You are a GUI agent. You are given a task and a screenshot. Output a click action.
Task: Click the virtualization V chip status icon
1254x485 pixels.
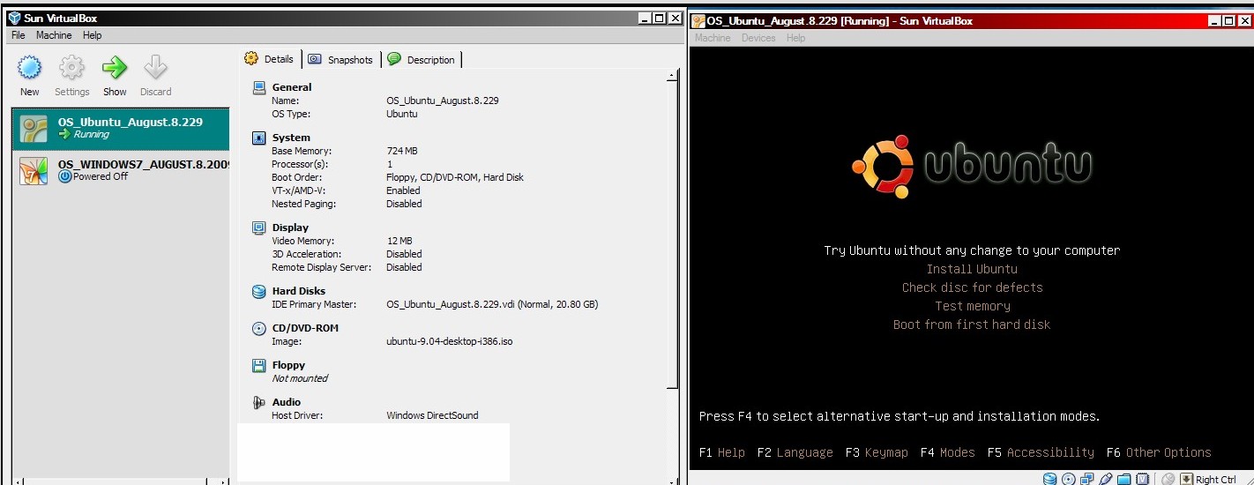tap(1143, 479)
